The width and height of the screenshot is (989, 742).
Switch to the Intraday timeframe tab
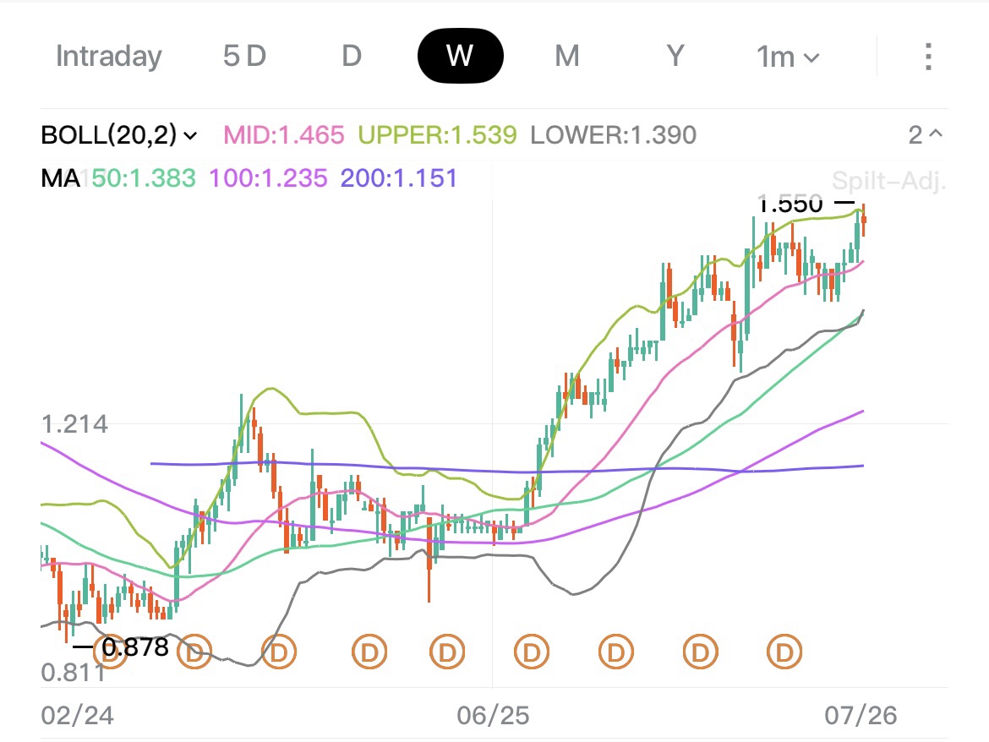(x=108, y=56)
